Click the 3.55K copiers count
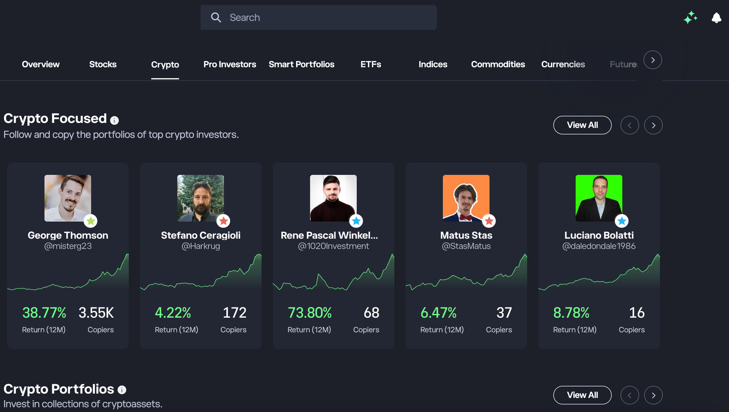This screenshot has width=729, height=412. 96,313
